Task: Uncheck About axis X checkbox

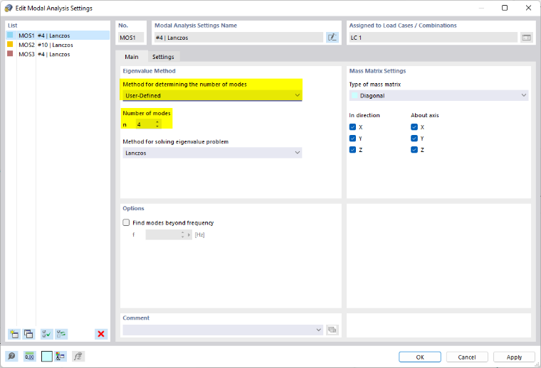Action: 414,127
